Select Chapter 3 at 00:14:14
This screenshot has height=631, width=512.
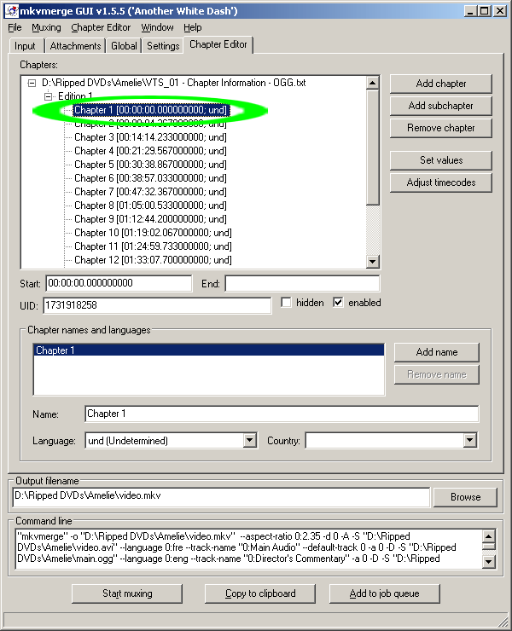[151, 137]
